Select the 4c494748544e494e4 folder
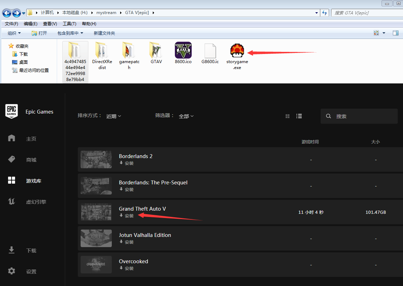403x286 pixels. [75, 62]
